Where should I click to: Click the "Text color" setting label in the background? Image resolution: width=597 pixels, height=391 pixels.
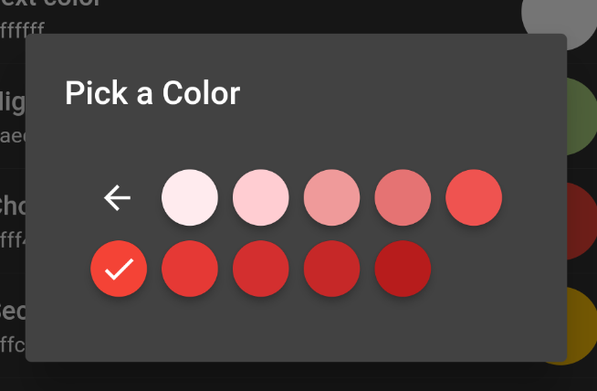tap(49, 3)
